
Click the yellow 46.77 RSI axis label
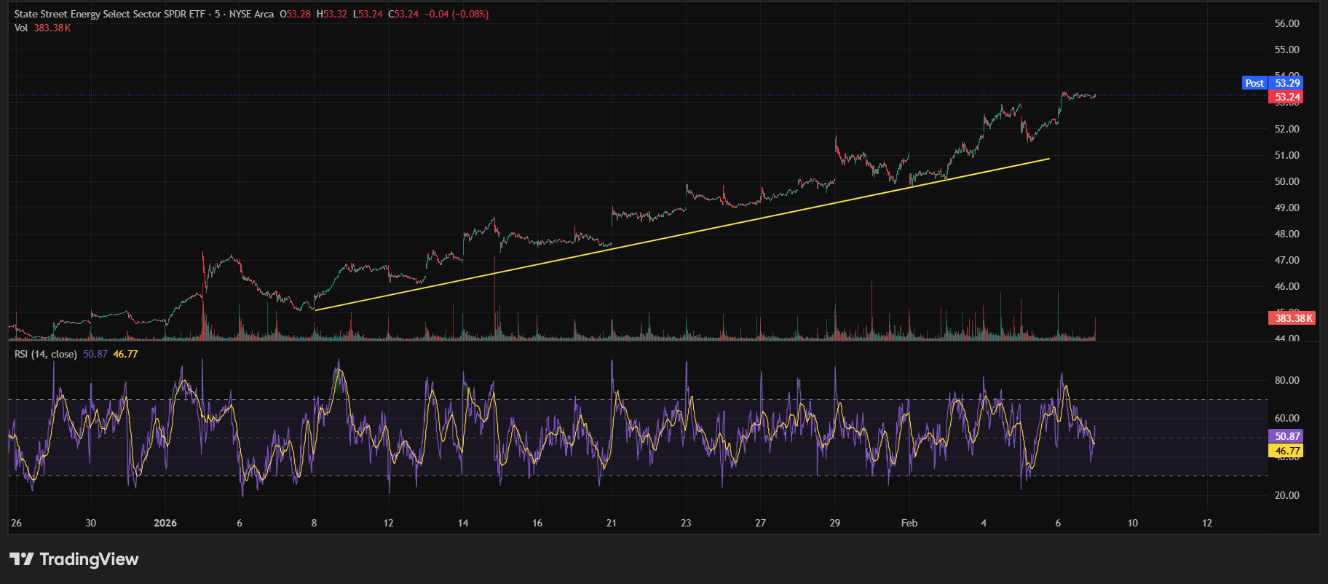(x=1287, y=451)
